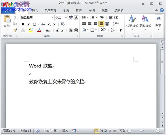The width and height of the screenshot is (166, 135).
Task: Open the phonetic guide (wén) tool
Action: (71, 18)
